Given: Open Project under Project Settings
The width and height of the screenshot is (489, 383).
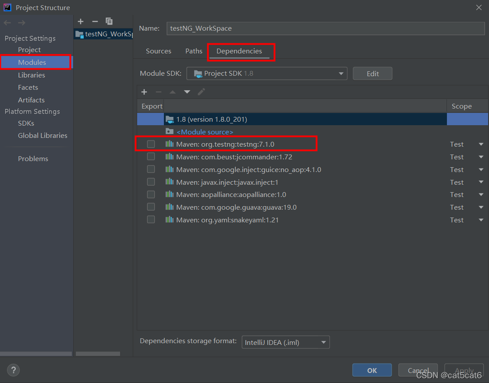Looking at the screenshot, I should (29, 50).
